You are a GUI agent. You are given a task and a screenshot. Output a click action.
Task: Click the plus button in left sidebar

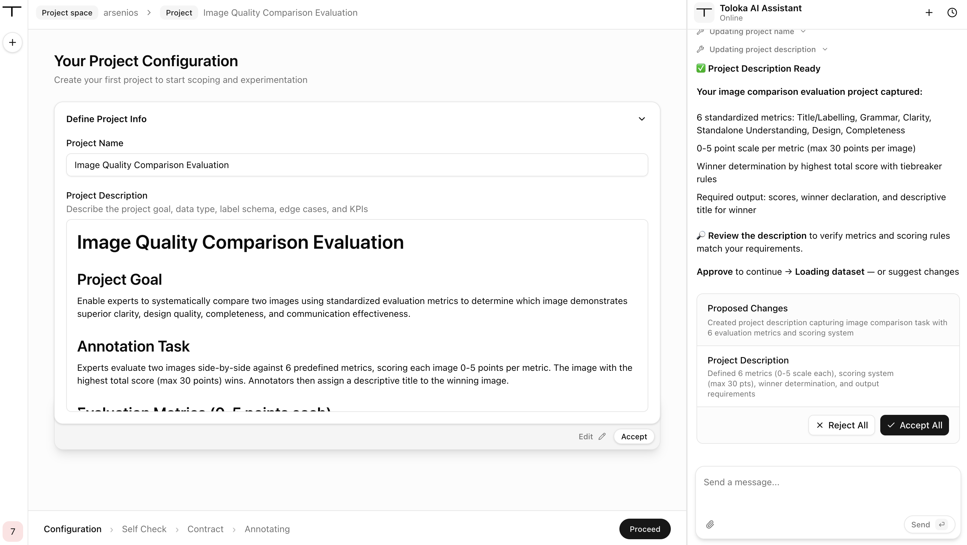(x=13, y=42)
